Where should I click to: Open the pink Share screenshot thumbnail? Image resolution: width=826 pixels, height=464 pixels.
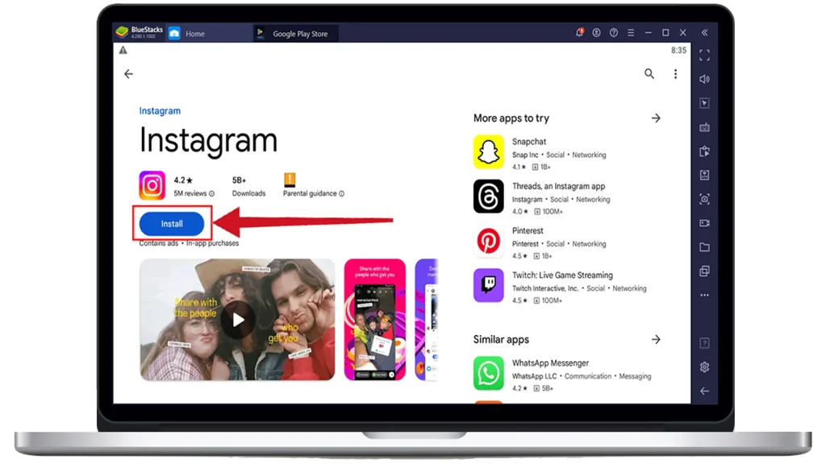tap(374, 319)
